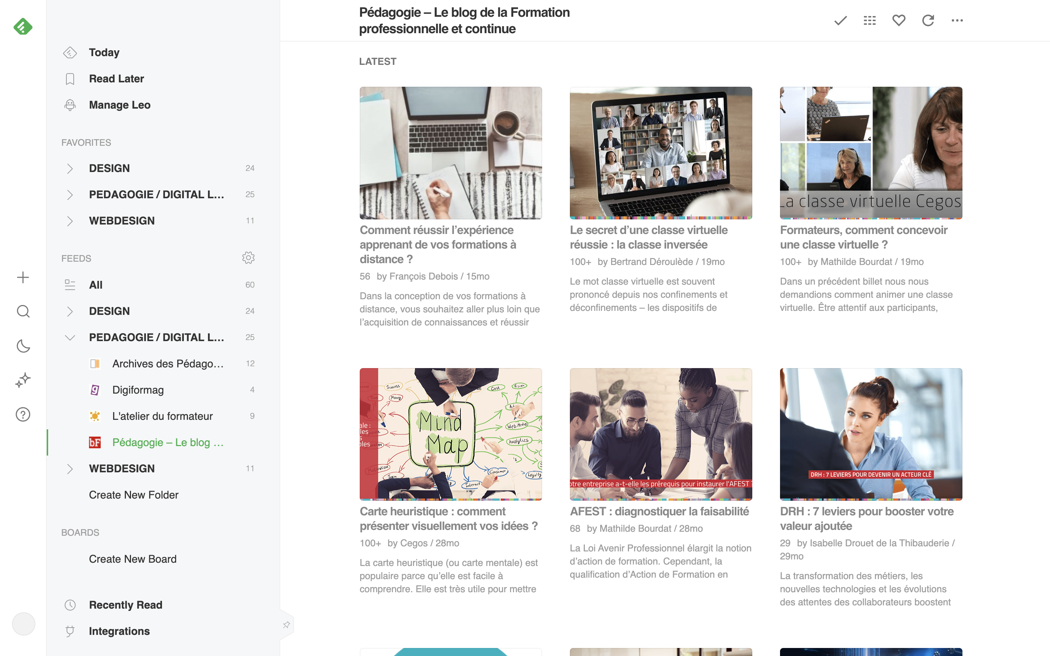
Task: Click Create New Board
Action: (132, 559)
